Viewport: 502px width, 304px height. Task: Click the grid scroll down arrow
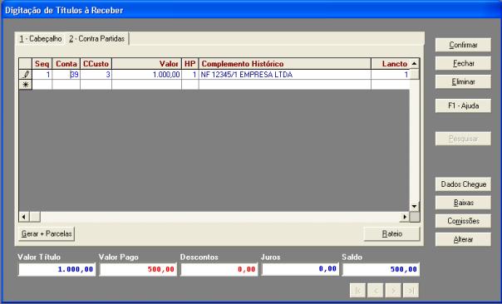pyautogui.click(x=414, y=206)
